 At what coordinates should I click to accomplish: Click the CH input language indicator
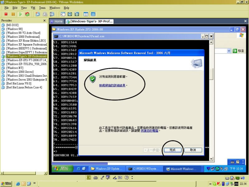click(89, 177)
